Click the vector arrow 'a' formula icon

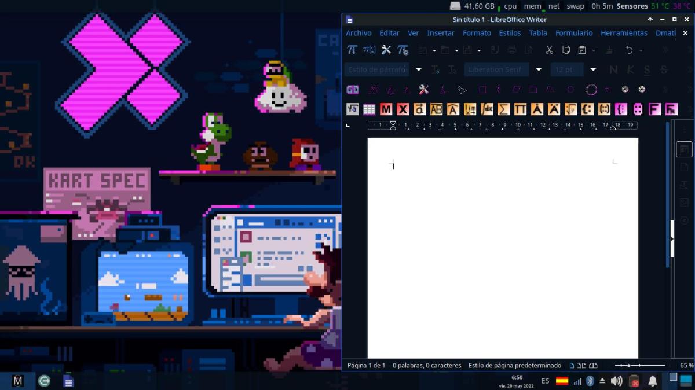point(419,109)
